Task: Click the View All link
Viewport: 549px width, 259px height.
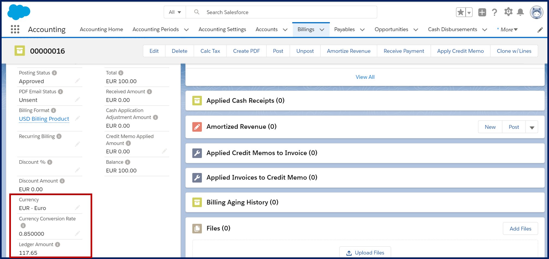Action: [365, 77]
